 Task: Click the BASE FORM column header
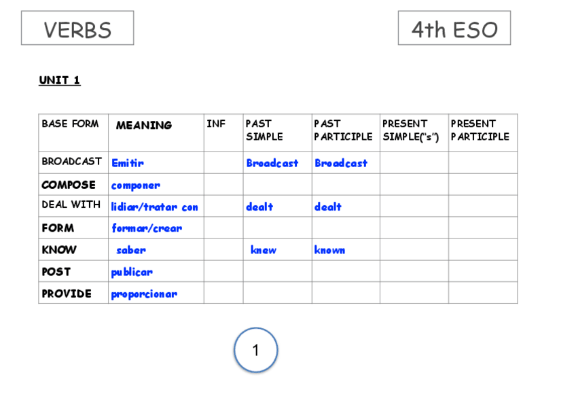[70, 124]
